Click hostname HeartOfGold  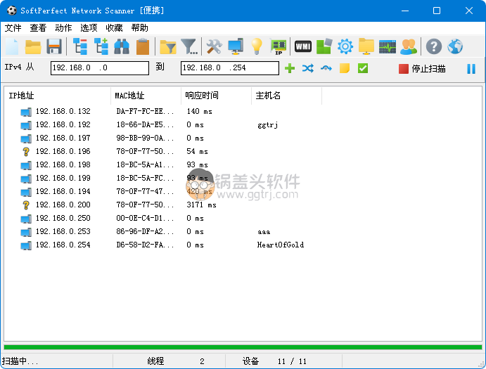pyautogui.click(x=280, y=245)
